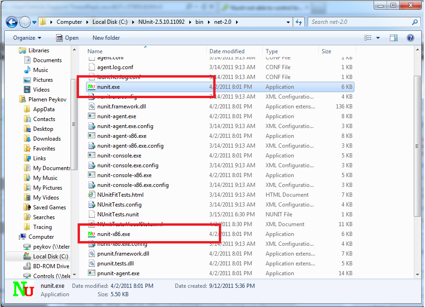Select NUnitTests.nunit file
The height and width of the screenshot is (307, 425).
pyautogui.click(x=118, y=214)
